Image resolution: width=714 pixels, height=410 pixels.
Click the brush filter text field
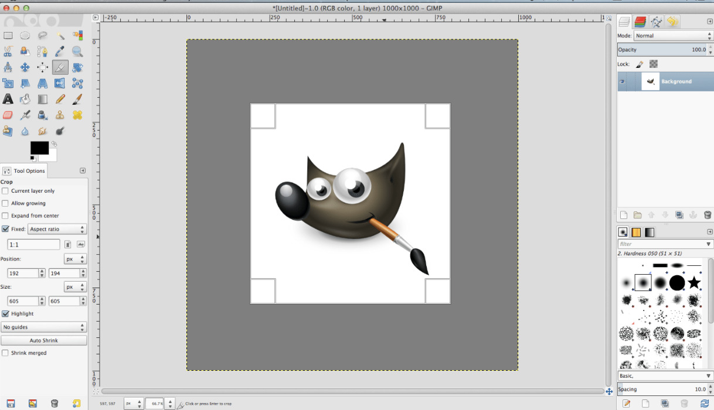(665, 244)
